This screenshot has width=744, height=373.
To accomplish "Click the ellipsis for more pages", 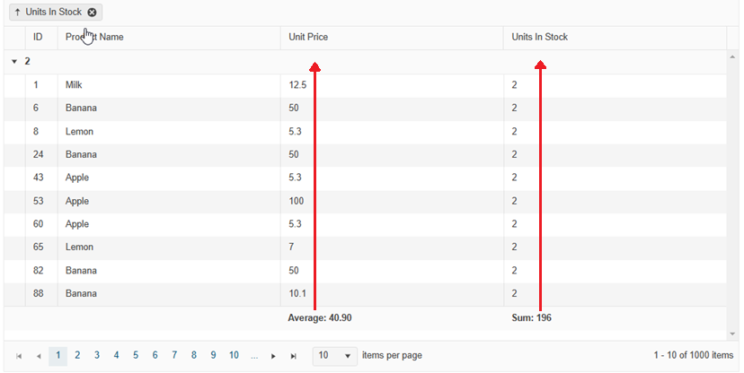I will click(254, 356).
